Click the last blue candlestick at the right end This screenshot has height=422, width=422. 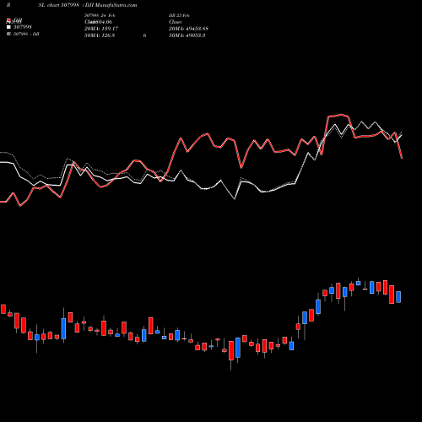click(398, 297)
